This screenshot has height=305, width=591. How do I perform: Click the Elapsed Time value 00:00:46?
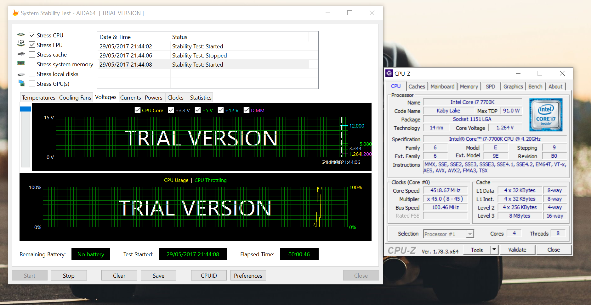click(299, 254)
